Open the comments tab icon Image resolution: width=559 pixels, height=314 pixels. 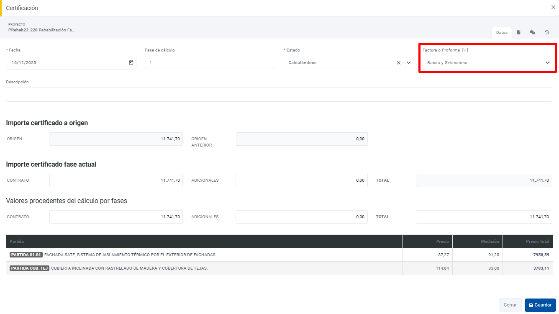[532, 33]
